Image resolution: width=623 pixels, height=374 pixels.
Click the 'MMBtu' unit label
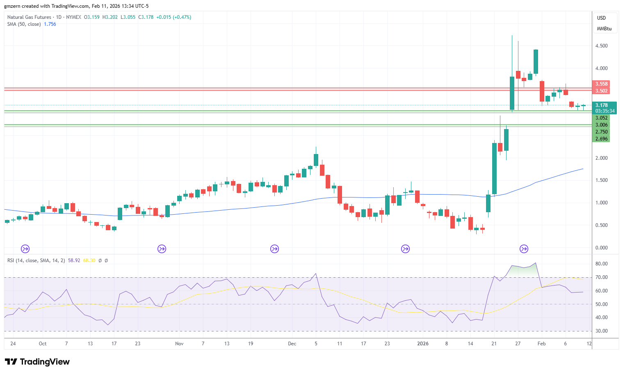(604, 29)
